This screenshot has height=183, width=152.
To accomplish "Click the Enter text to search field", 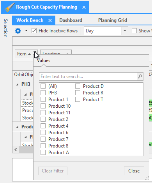I will tap(88, 76).
